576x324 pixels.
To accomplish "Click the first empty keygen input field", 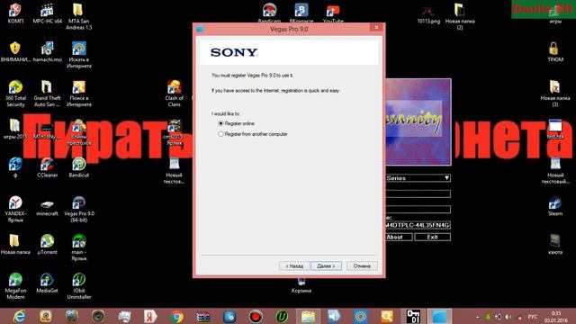I will click(418, 194).
